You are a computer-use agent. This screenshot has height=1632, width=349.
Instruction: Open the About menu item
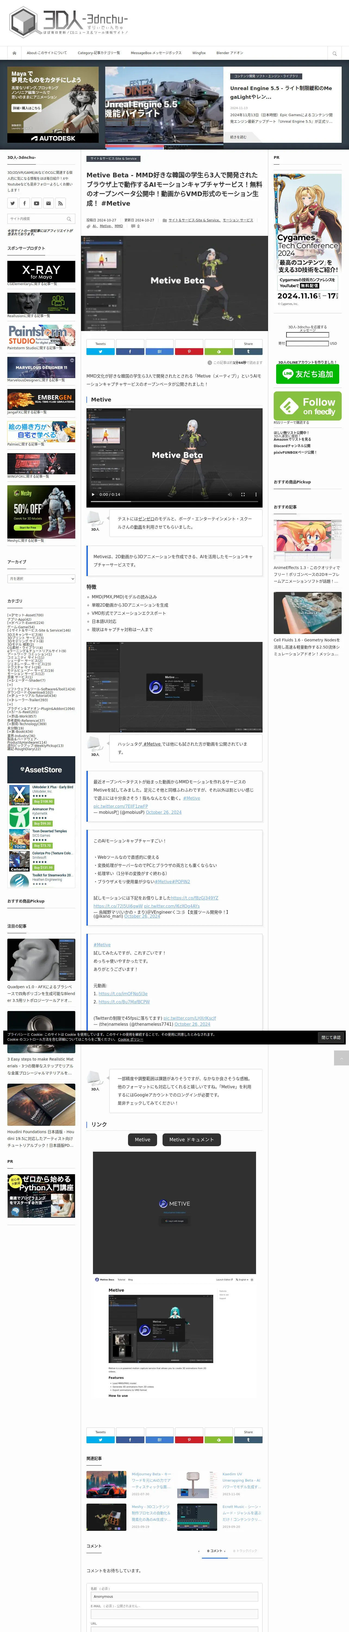[46, 53]
